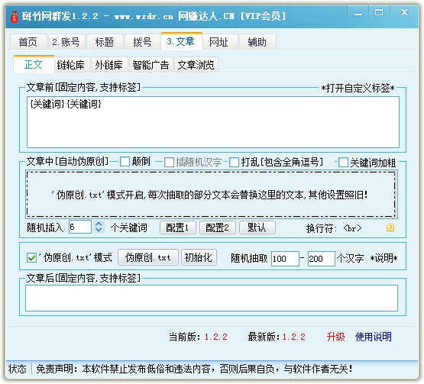Open the 链轮库 sub-tab

pyautogui.click(x=71, y=65)
